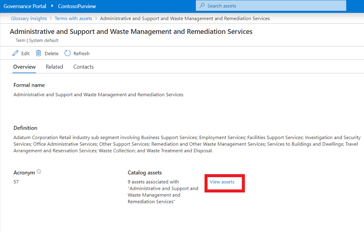Click the Edit pencil icon
Screen dimensions: 364x232
click(15, 53)
